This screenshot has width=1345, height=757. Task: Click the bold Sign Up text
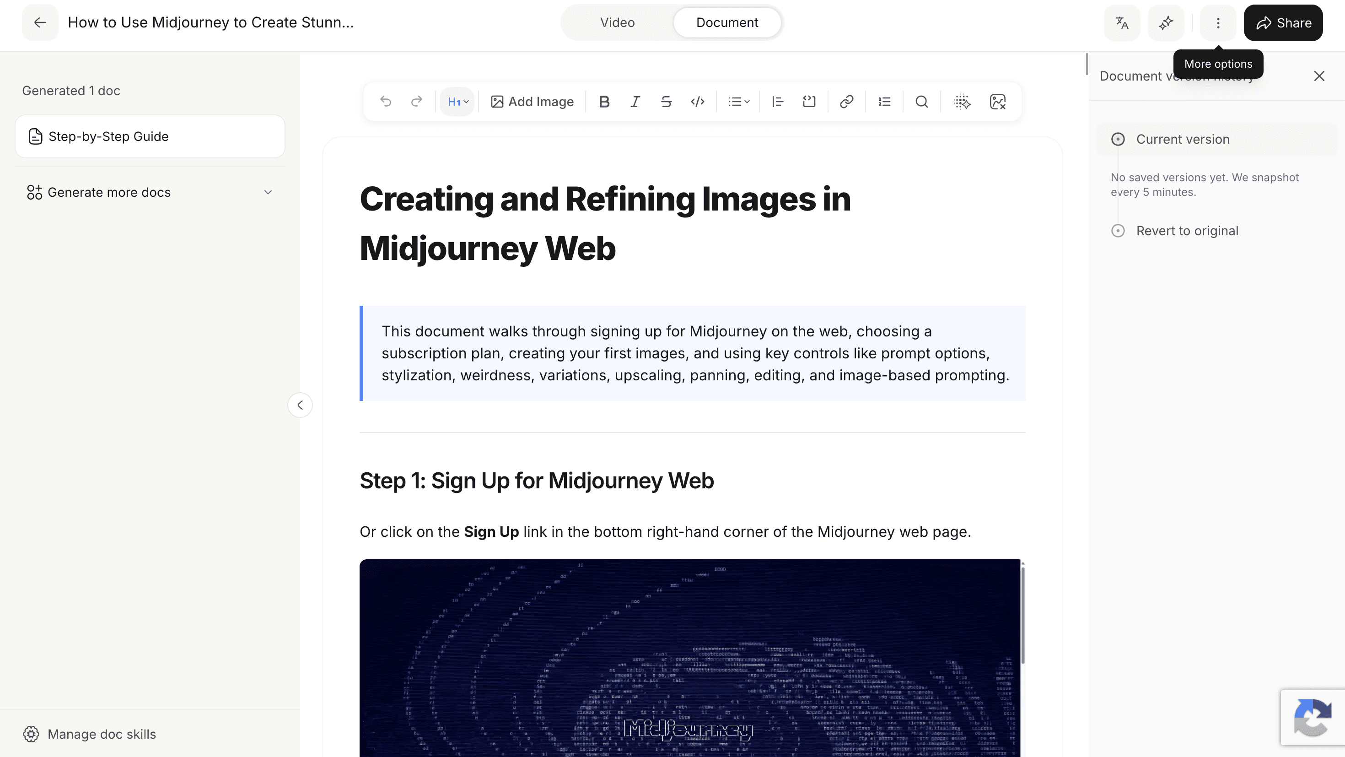pos(491,532)
